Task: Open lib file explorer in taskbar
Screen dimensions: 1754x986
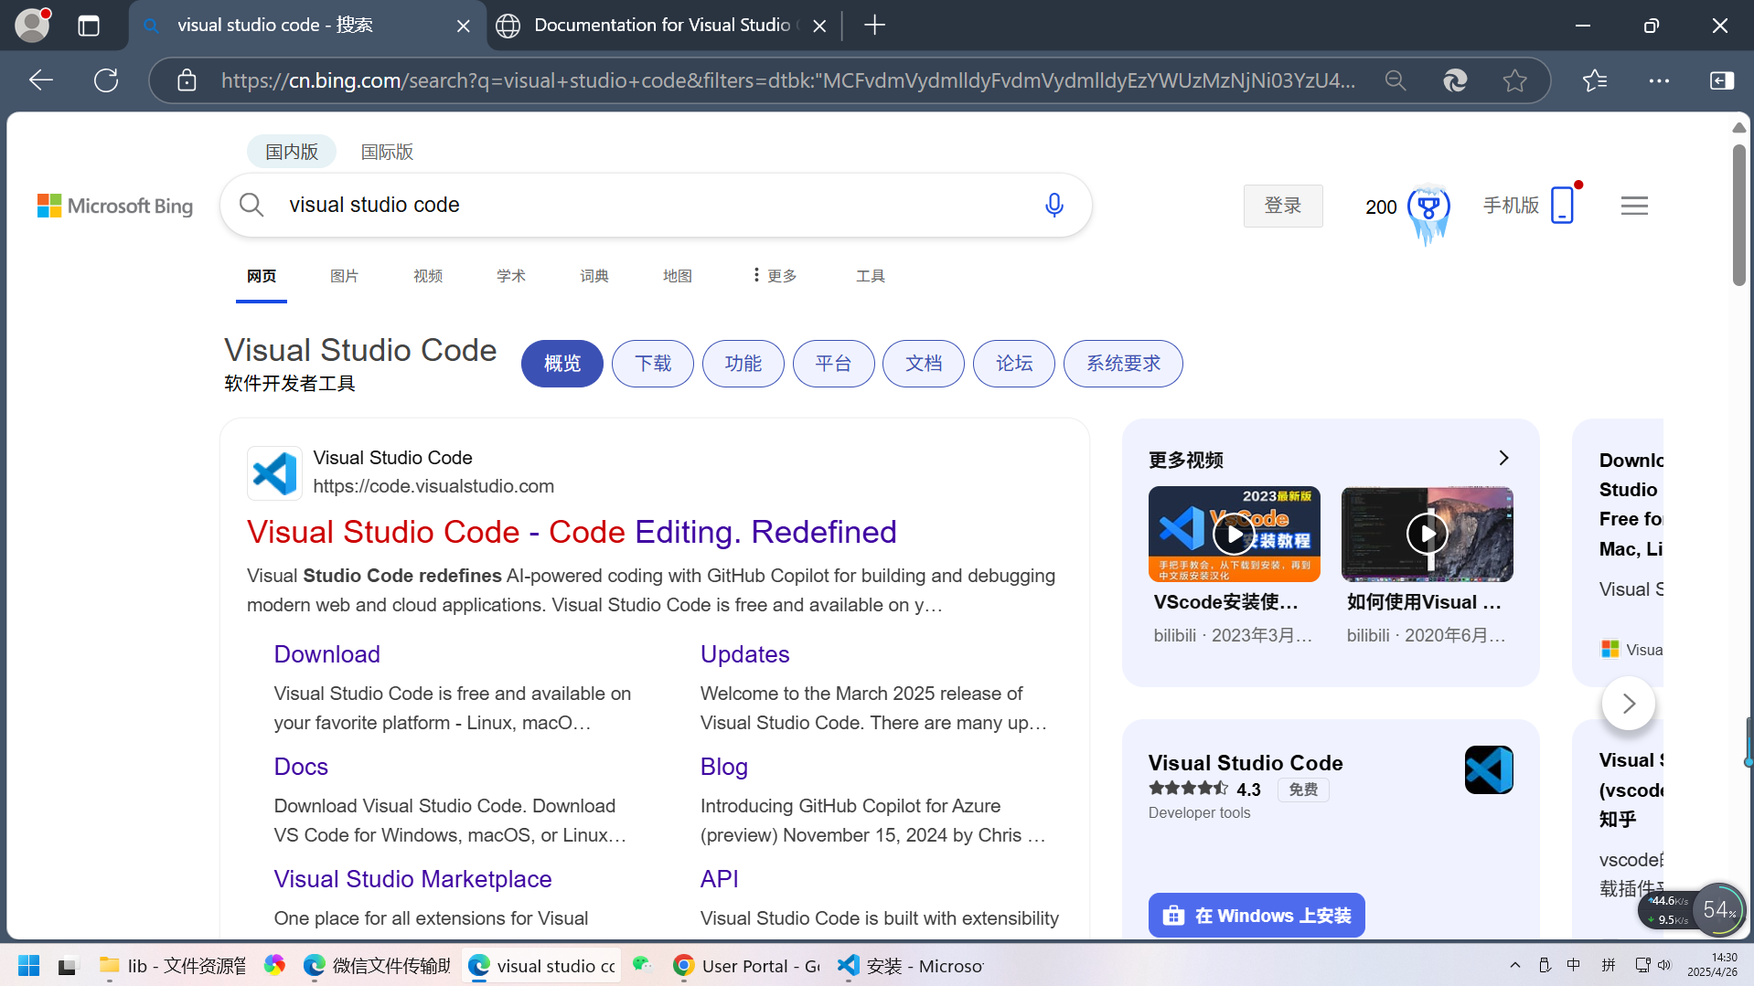Action: coord(172,966)
